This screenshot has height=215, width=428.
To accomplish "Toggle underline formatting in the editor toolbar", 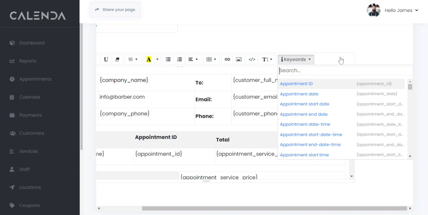I will [x=106, y=59].
